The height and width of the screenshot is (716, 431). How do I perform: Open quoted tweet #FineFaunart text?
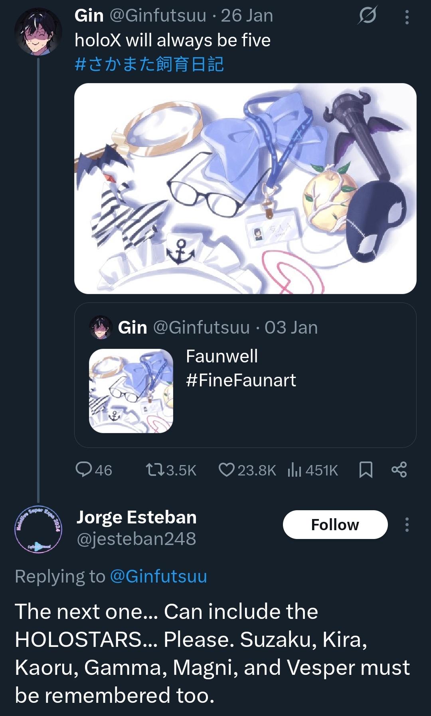(241, 380)
